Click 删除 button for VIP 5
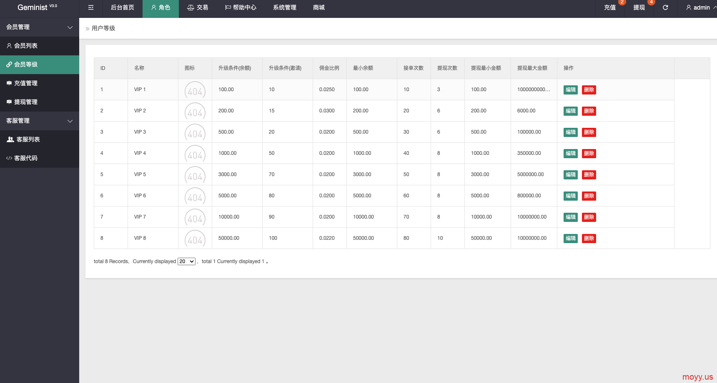 click(589, 175)
